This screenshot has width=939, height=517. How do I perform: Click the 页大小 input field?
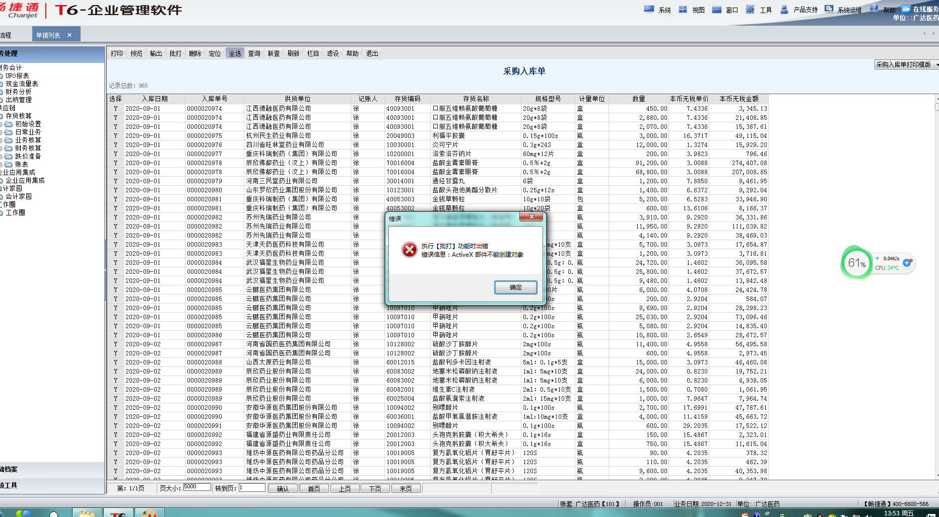[197, 487]
